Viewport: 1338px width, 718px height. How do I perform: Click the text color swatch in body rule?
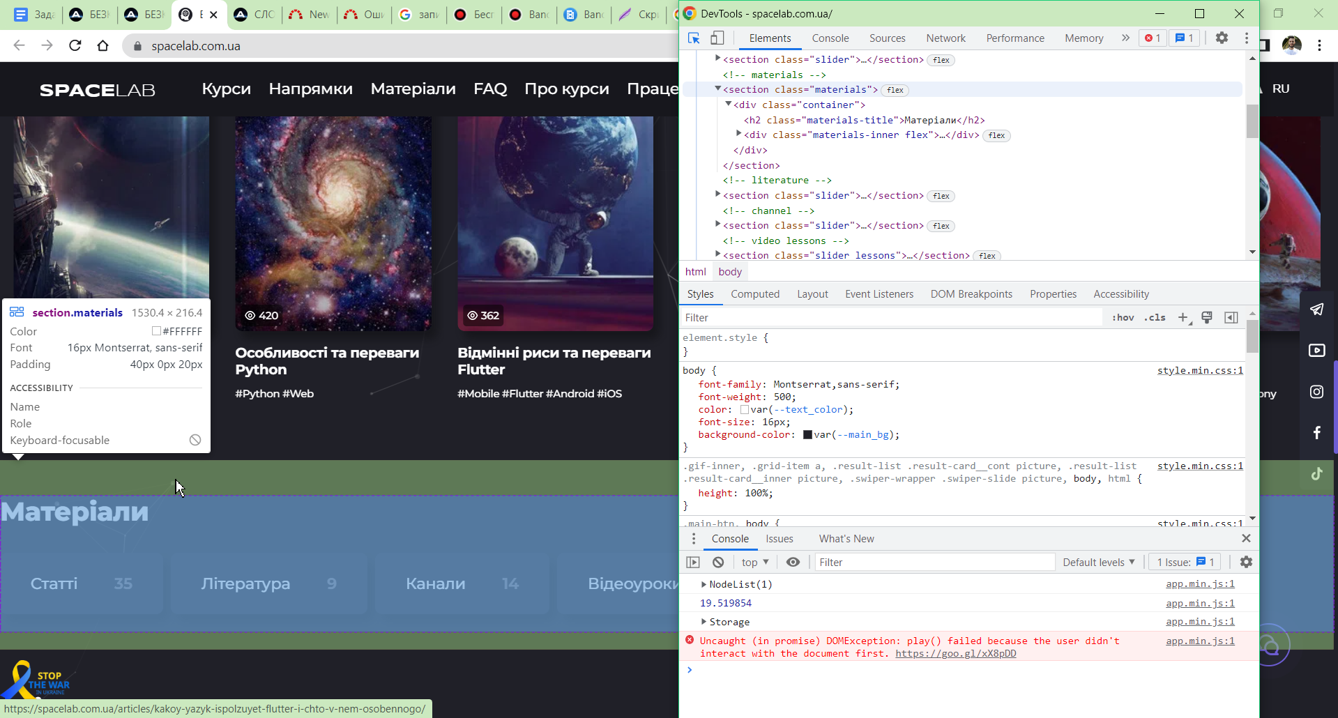coord(745,410)
